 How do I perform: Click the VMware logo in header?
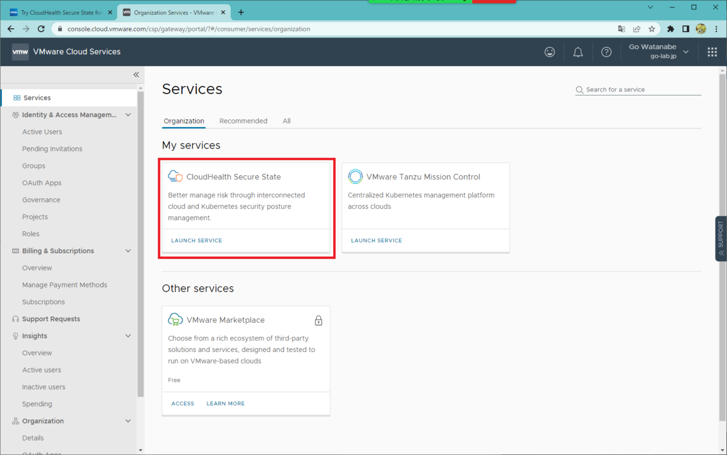tap(20, 52)
